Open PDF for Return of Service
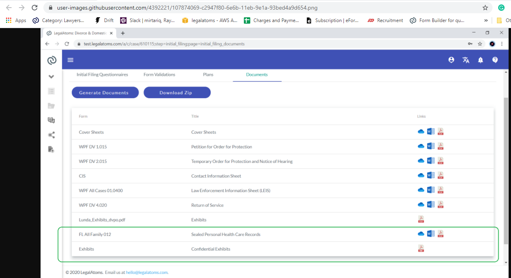The image size is (511, 278). click(x=440, y=205)
